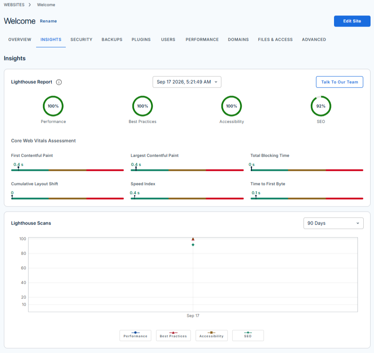The image size is (374, 353).
Task: Click the Lighthouse Report info icon
Action: 58,82
